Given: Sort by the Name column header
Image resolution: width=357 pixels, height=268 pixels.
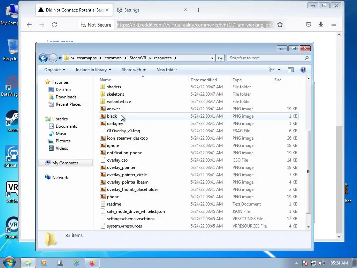Looking at the screenshot, I should pyautogui.click(x=143, y=80).
